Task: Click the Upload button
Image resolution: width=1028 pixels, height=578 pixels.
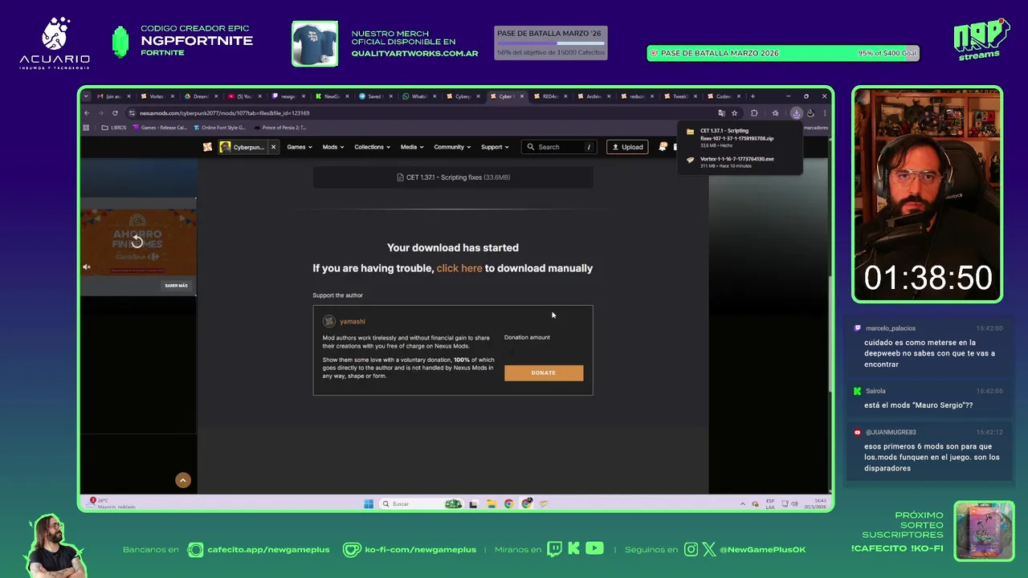Action: 627,147
